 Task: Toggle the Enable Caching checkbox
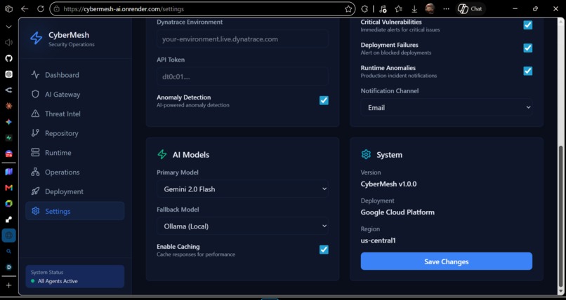coord(324,250)
